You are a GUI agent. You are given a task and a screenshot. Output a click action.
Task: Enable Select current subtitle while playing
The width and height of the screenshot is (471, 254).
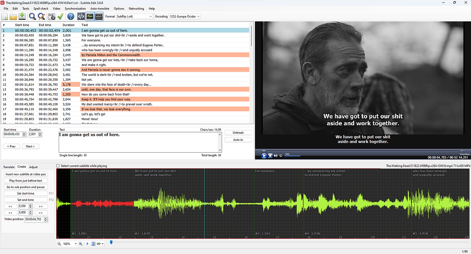58,166
